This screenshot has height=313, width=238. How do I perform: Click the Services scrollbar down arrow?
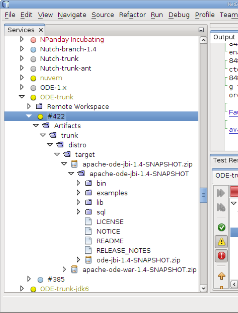203,288
